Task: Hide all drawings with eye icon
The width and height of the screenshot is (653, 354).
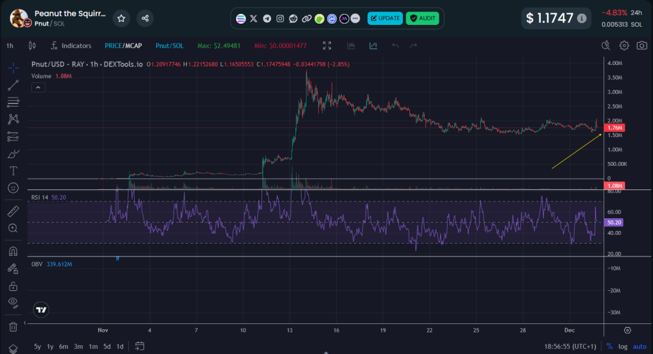Action: pos(13,303)
